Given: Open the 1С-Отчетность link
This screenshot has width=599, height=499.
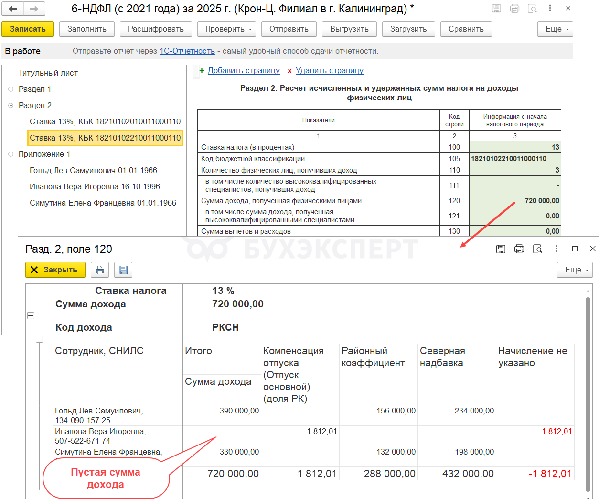Looking at the screenshot, I should pos(187,51).
